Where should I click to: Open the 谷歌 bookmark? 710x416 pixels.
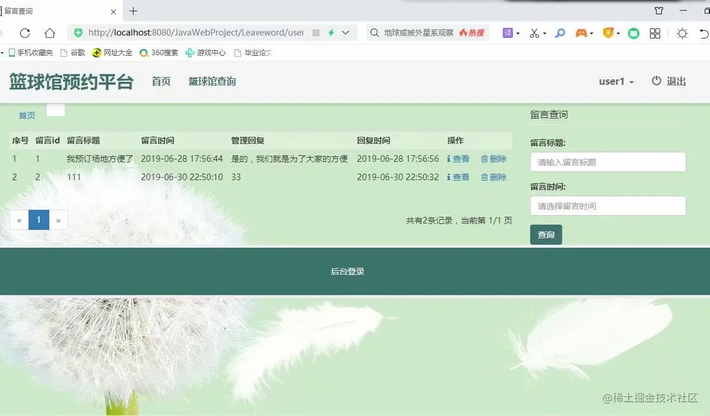click(x=73, y=53)
